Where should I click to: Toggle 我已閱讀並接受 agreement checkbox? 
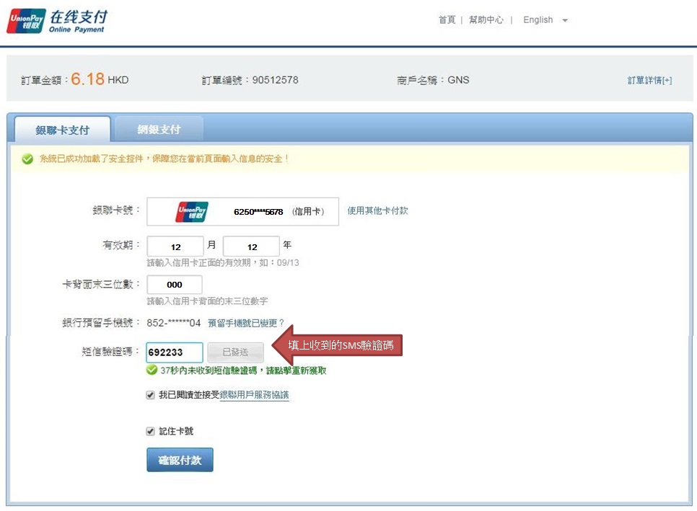point(151,395)
